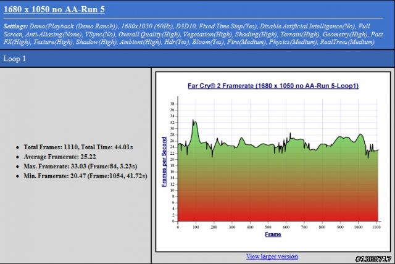Click the '1000' tick on the frame axis

click(358, 227)
